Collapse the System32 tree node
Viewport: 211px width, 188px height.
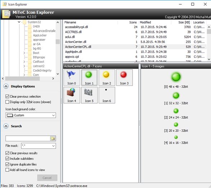[x=19, y=22]
